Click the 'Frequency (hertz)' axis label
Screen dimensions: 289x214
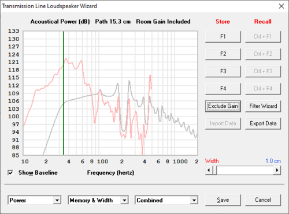110,172
